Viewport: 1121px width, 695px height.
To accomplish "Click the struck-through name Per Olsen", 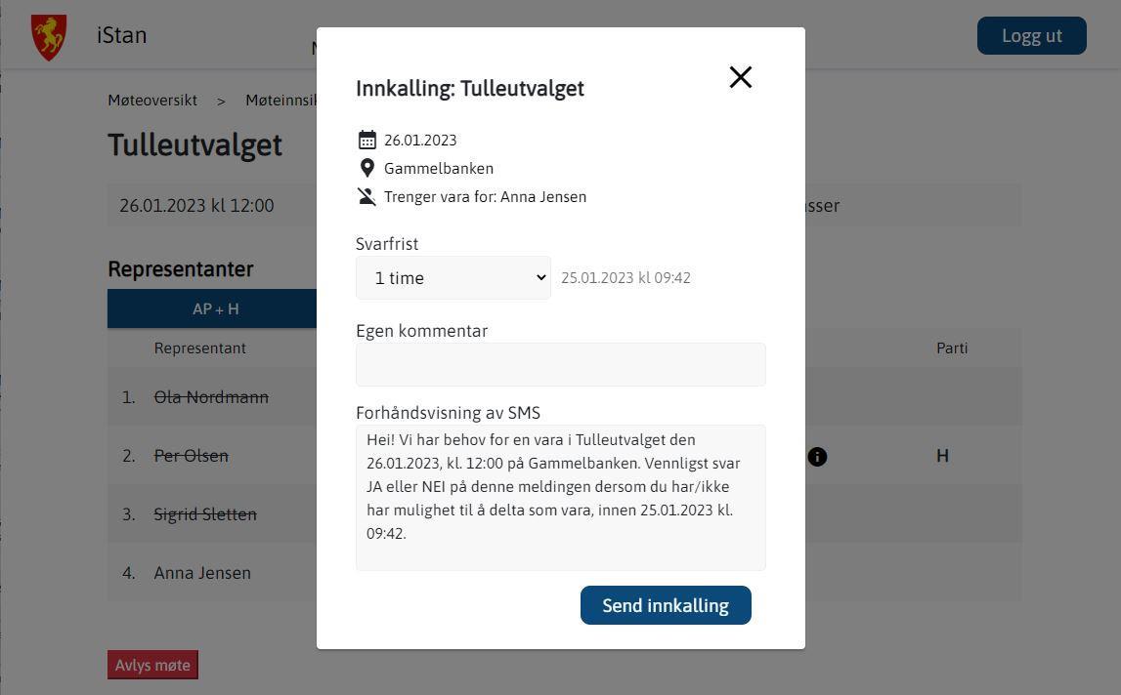I will coord(191,456).
